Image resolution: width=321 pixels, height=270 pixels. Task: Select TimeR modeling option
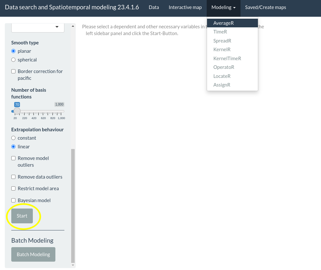pyautogui.click(x=220, y=32)
